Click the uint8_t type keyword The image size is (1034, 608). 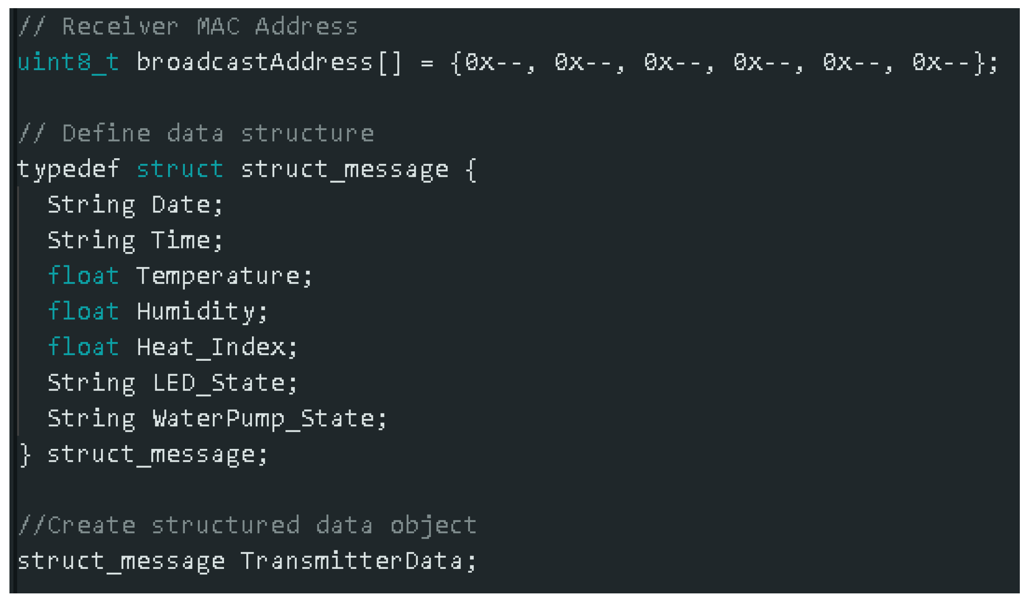point(68,62)
